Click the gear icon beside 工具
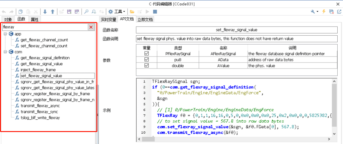This screenshot has height=144, width=343. tap(111, 12)
